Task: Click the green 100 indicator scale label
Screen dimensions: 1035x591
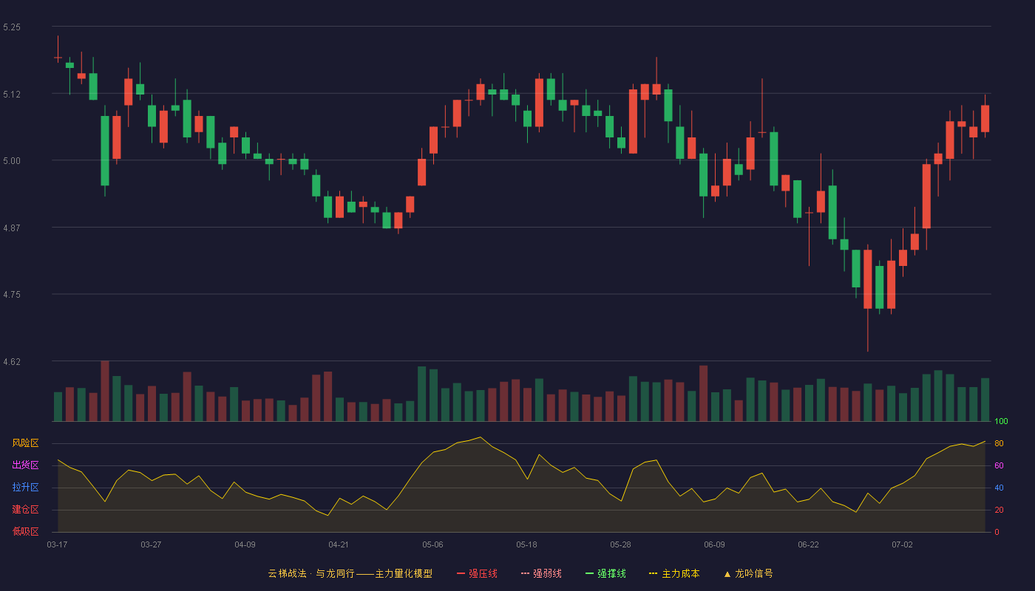Action: [1001, 422]
